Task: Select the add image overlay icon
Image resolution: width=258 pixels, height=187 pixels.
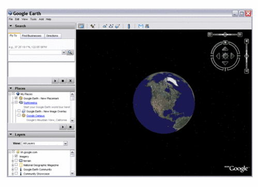Action: point(117,26)
